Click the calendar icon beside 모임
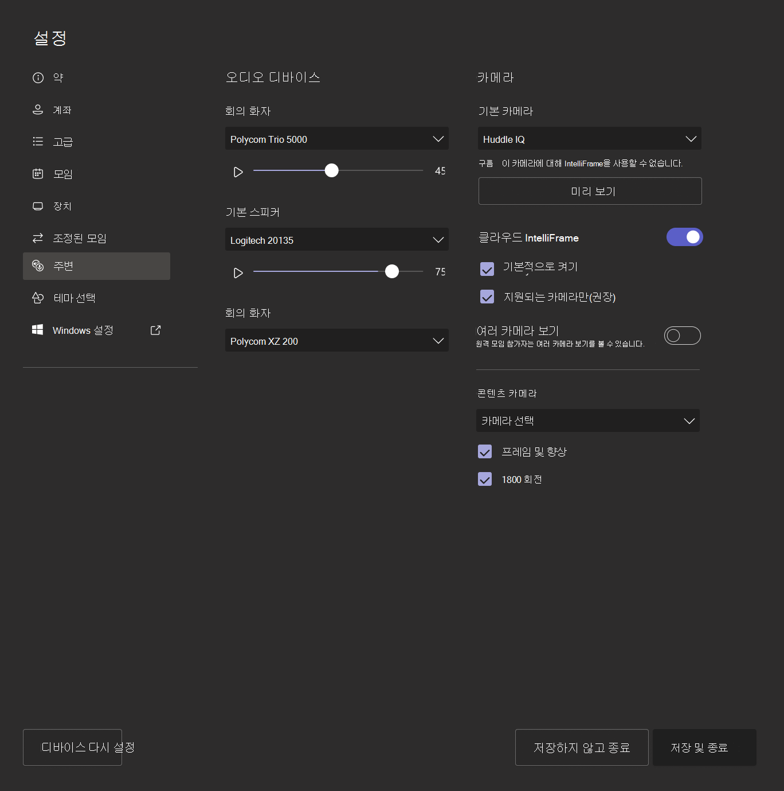 (38, 173)
